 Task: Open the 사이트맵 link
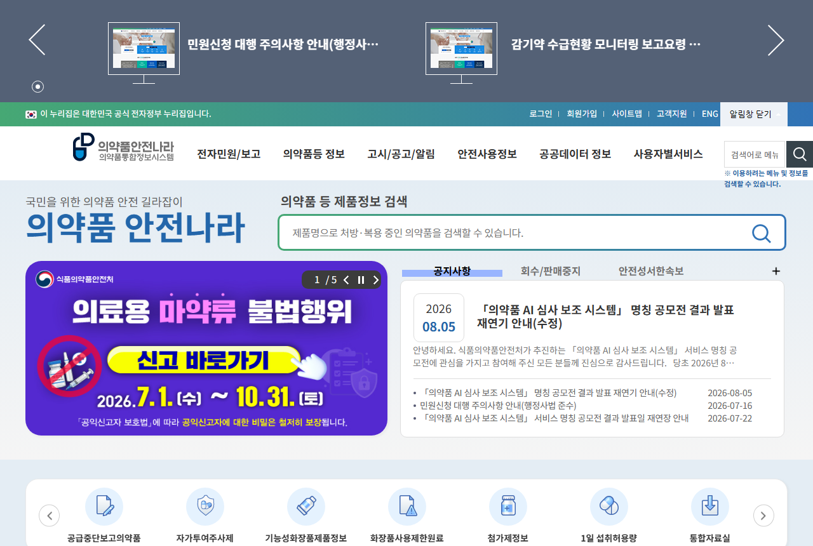click(627, 114)
